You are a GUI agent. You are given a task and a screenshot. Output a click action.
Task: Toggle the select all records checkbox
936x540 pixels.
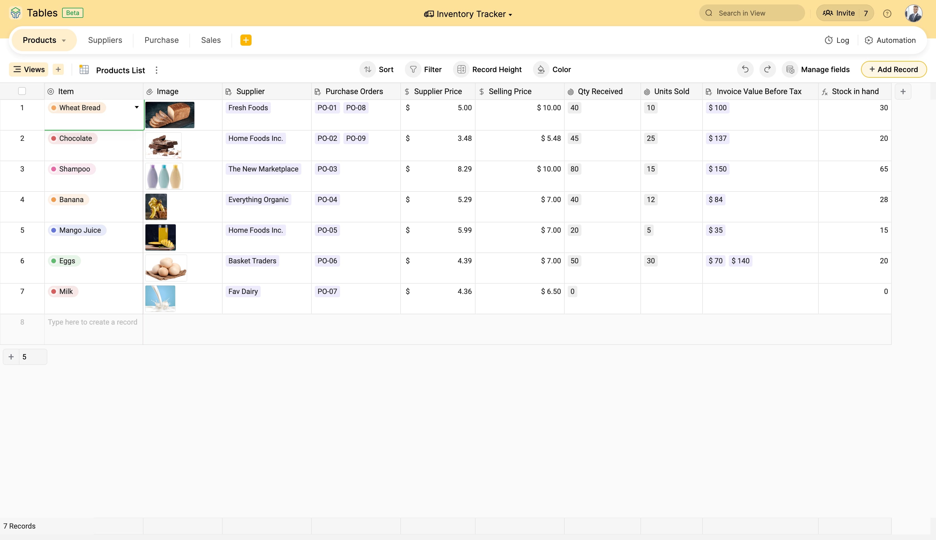[22, 91]
